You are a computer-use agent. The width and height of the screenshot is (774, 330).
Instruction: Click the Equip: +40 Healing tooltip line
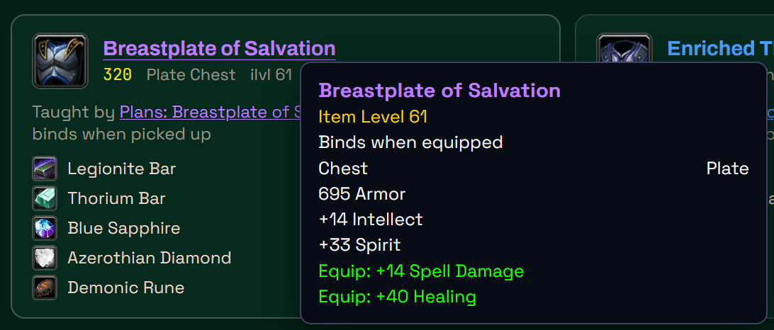point(398,297)
